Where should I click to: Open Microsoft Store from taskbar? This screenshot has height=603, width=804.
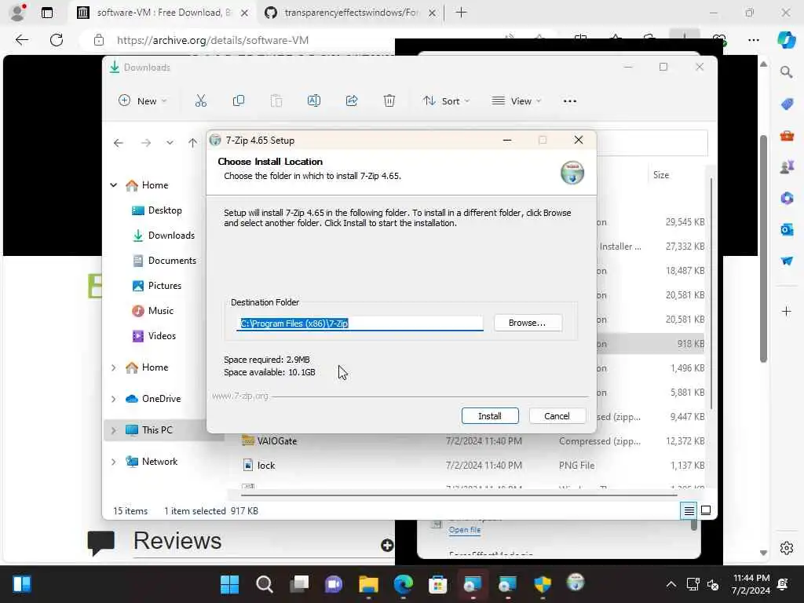coord(437,584)
